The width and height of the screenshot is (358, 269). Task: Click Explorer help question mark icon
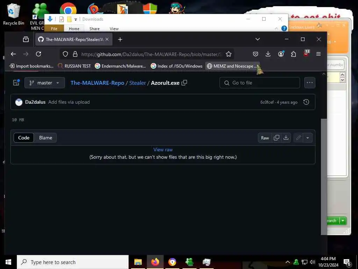[284, 28]
